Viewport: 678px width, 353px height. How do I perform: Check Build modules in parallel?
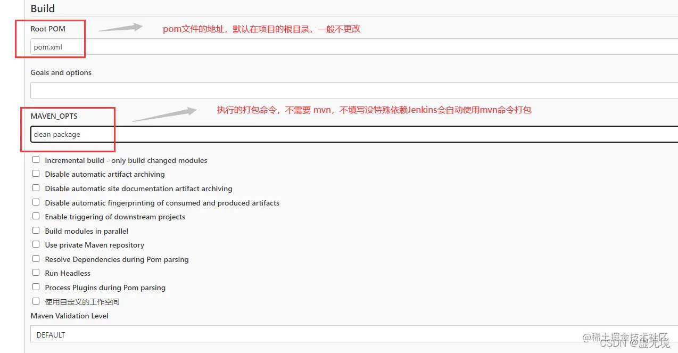point(36,231)
